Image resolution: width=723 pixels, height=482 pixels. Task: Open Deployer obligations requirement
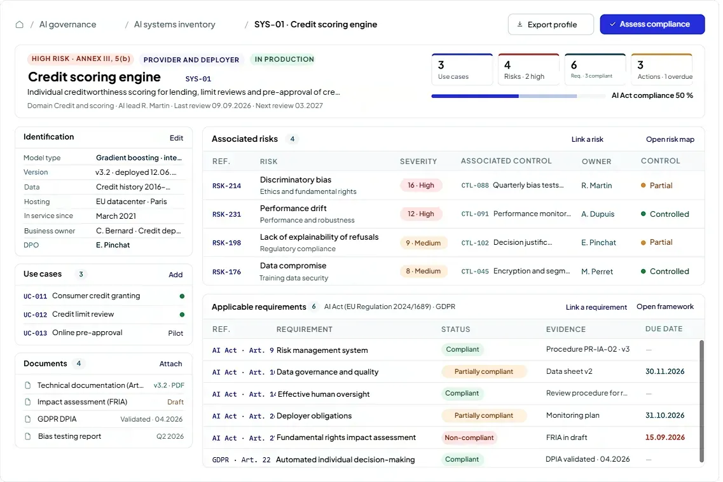452,416
